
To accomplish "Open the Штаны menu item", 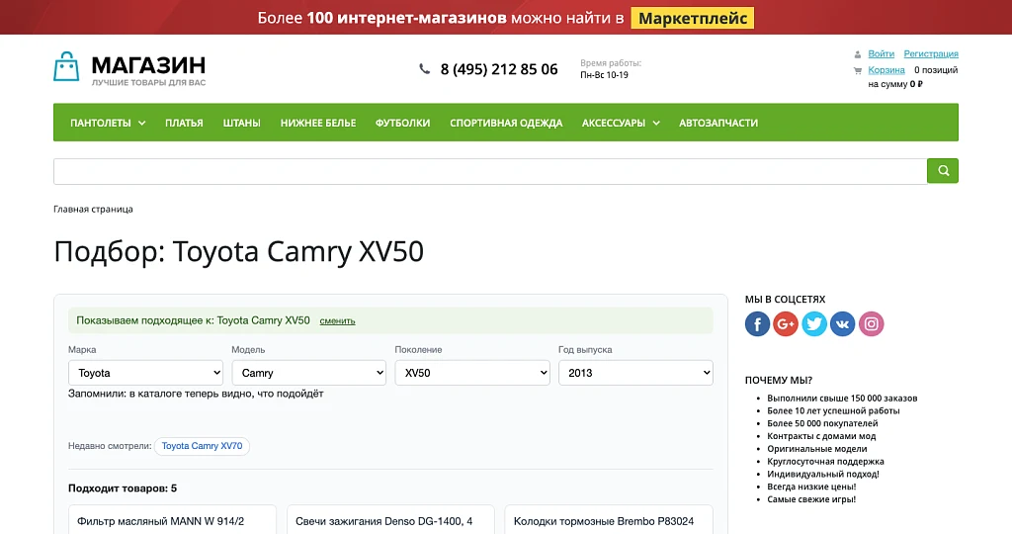I will (241, 123).
